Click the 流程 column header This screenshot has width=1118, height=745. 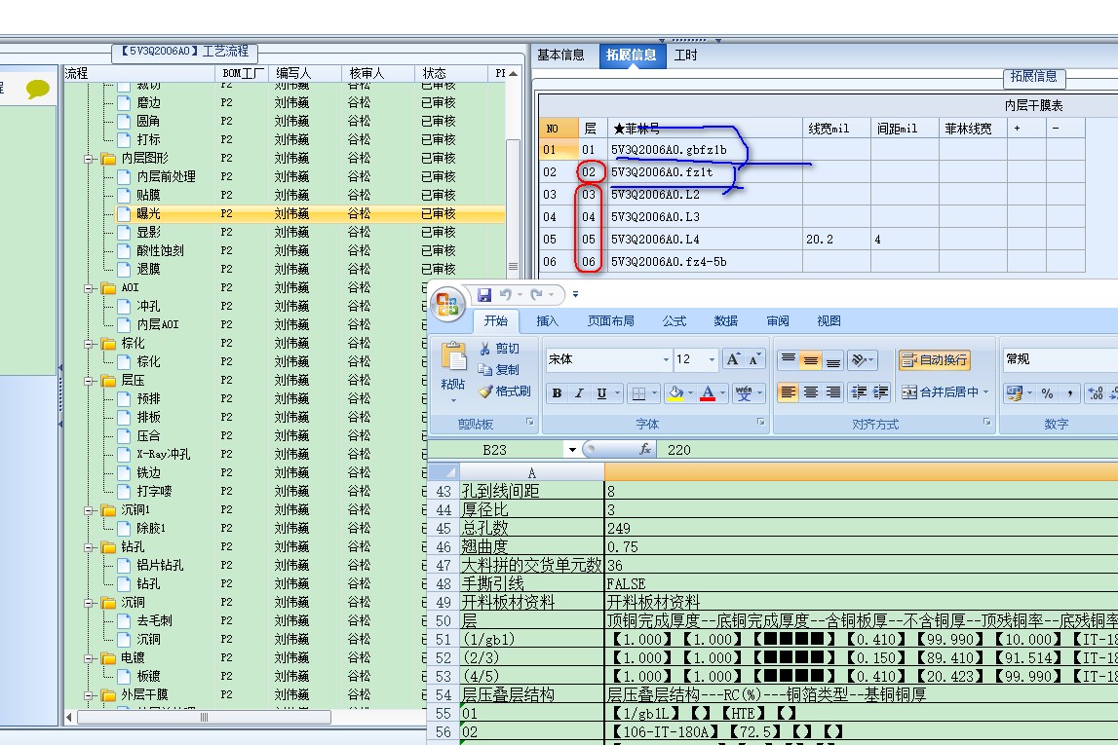click(x=139, y=73)
